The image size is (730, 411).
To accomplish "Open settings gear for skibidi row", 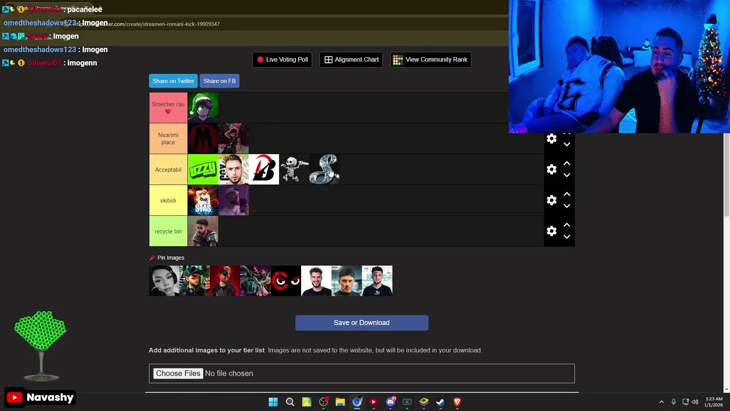I will point(551,200).
